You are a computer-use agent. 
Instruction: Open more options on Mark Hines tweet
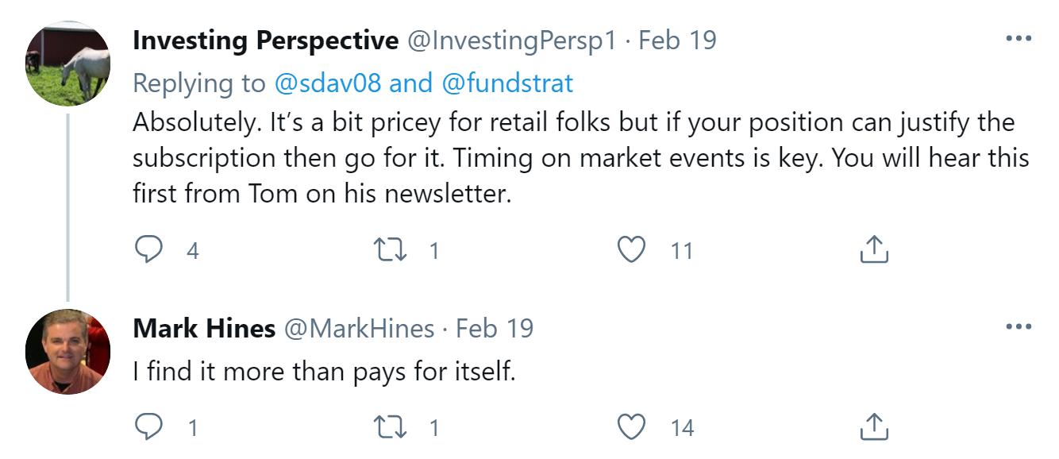[1018, 327]
